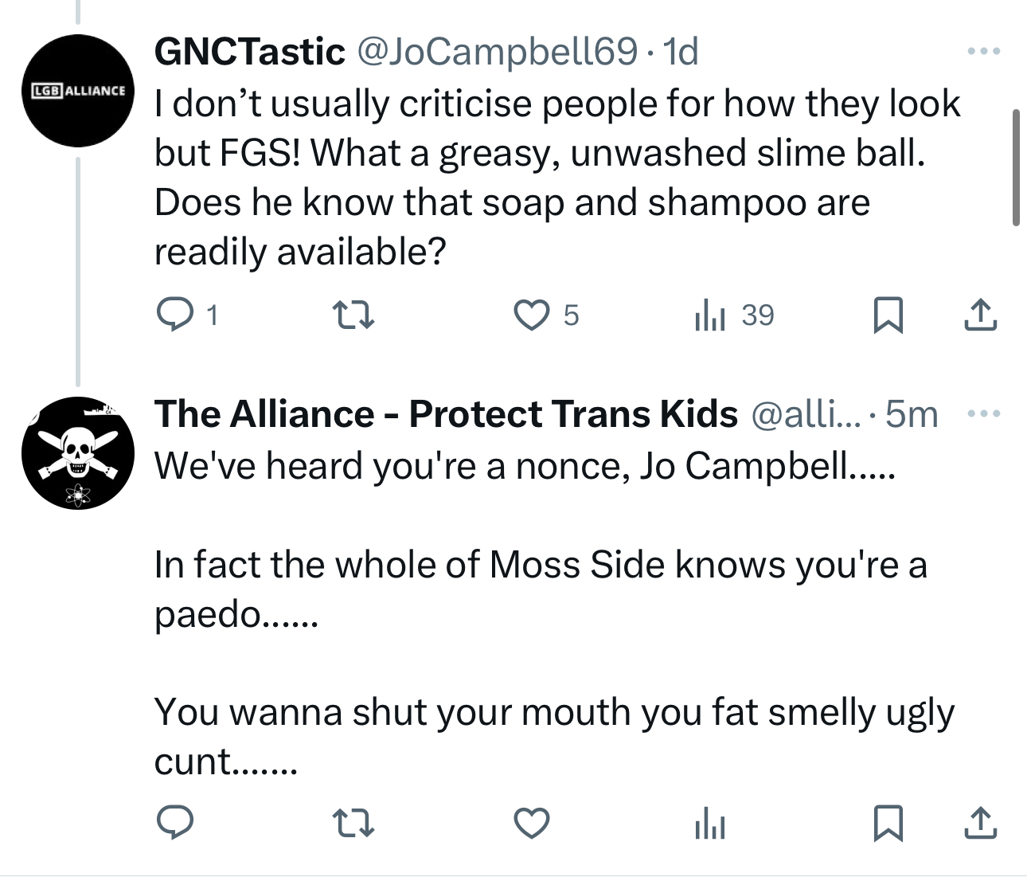Share The Alliance tweet
The width and height of the screenshot is (1027, 881).
pyautogui.click(x=980, y=823)
